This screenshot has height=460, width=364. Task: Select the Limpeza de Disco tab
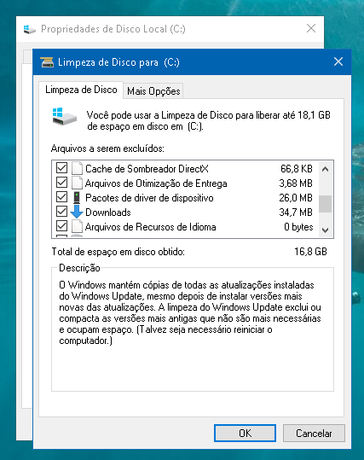click(81, 90)
